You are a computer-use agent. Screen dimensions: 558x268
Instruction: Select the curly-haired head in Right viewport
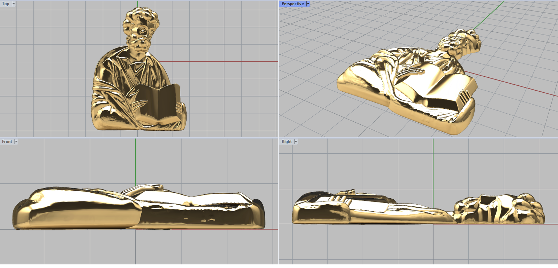(x=499, y=209)
